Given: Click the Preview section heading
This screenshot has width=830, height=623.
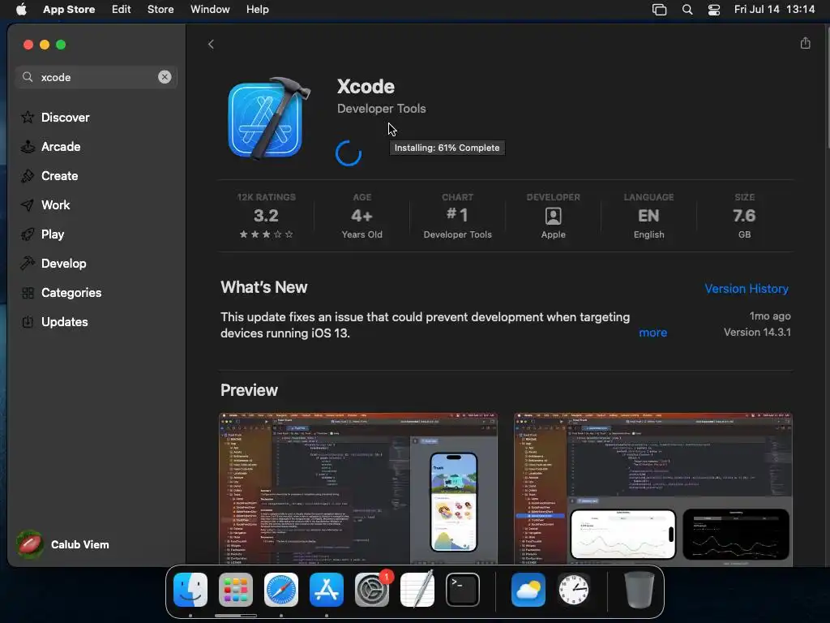Looking at the screenshot, I should pos(249,390).
